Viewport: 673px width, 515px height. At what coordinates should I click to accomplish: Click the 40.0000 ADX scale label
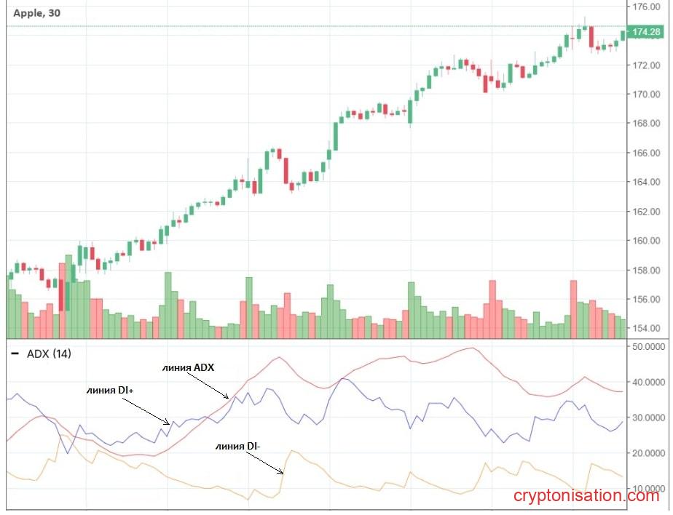[x=648, y=382]
